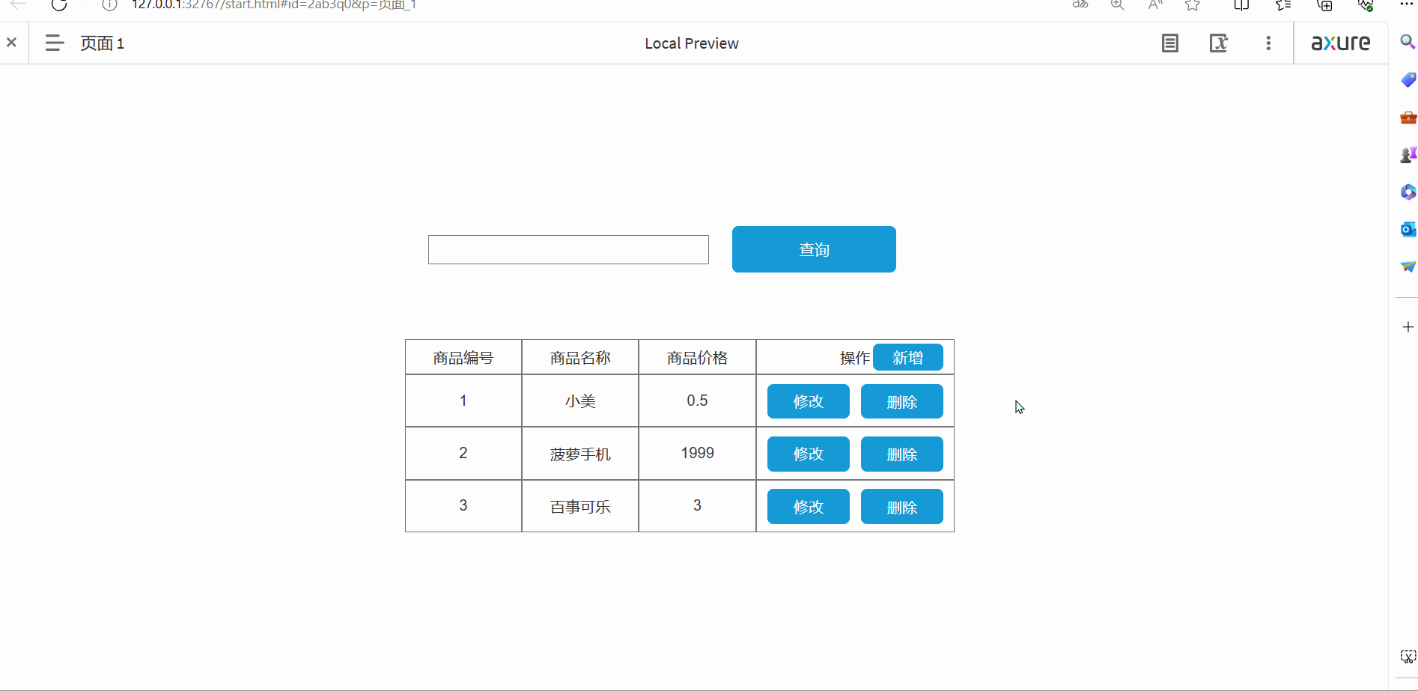Open sidebar Microsoft 365 icon
Image resolution: width=1418 pixels, height=691 pixels.
coord(1408,192)
